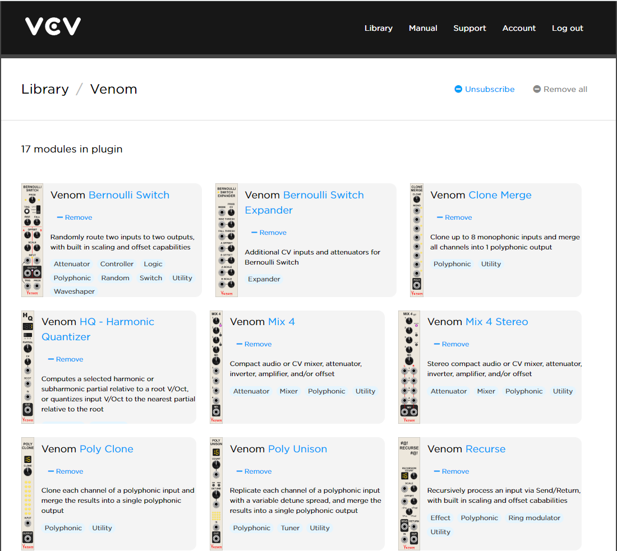
Task: Click the Attenuator tag on Mix 4 Stereo
Action: click(x=449, y=391)
